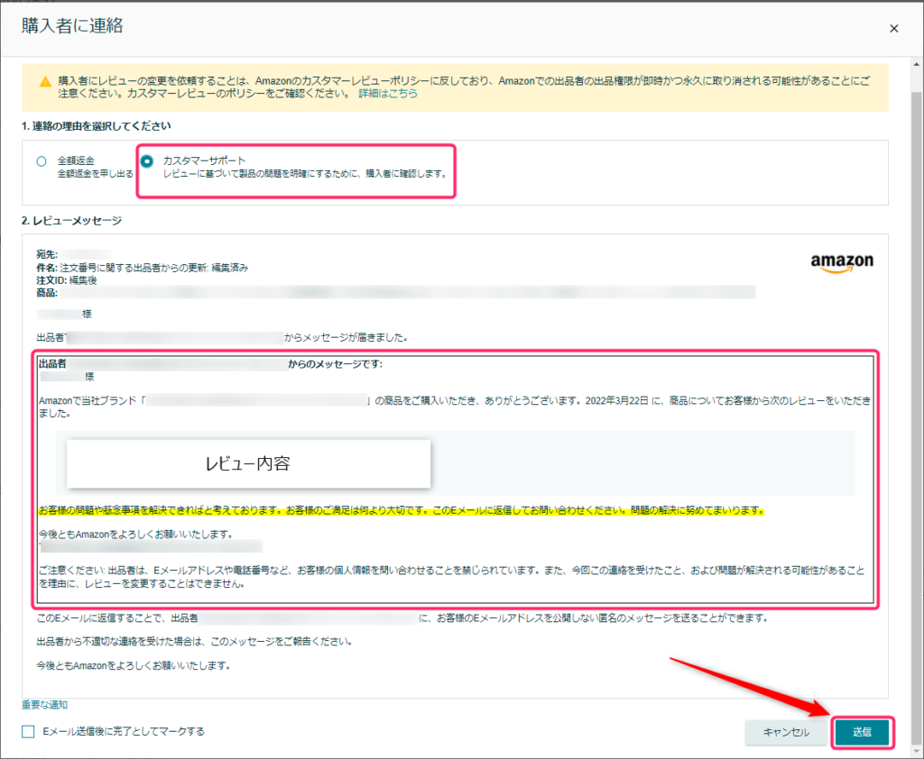Click the カスタマーサポート description text
Image resolution: width=924 pixels, height=759 pixels.
pos(305,174)
